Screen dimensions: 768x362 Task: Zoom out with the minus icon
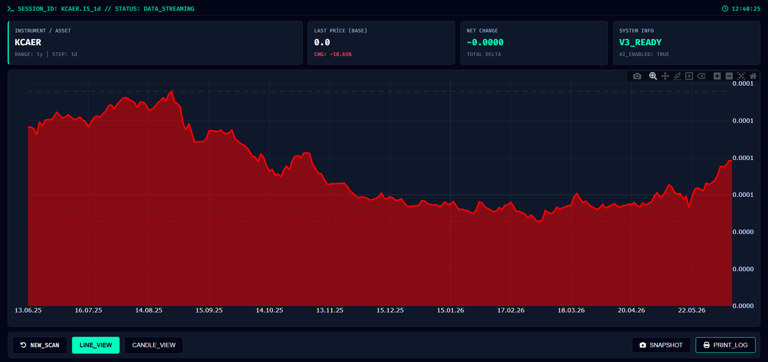[729, 76]
